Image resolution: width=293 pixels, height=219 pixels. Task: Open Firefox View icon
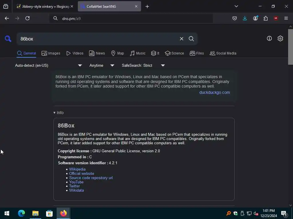point(6,6)
